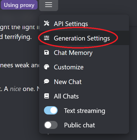Click the Chat Memory save icon
The width and height of the screenshot is (137, 140).
click(x=47, y=52)
